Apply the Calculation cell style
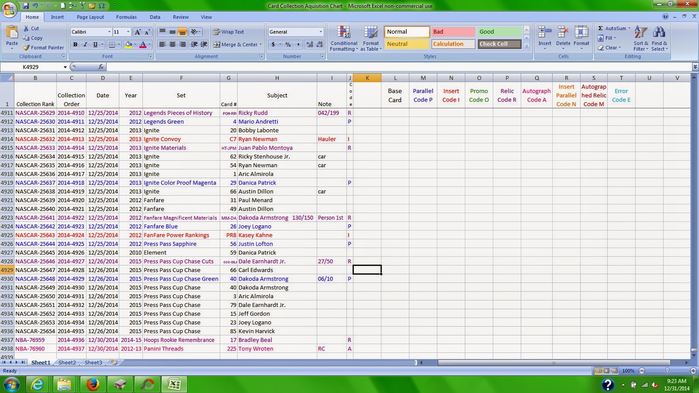This screenshot has width=699, height=393. pos(453,44)
